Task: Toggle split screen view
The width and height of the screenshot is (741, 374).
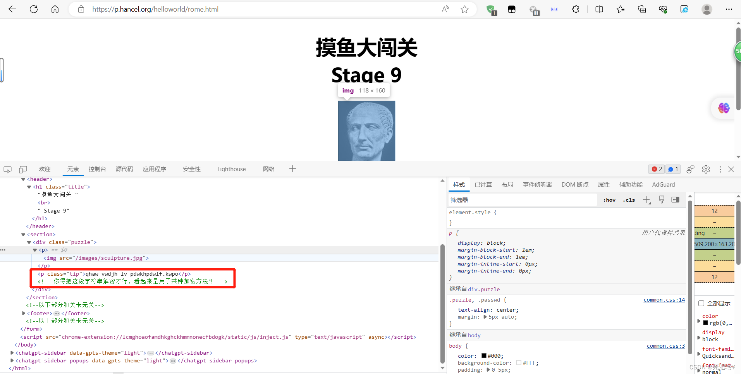Action: [x=599, y=9]
